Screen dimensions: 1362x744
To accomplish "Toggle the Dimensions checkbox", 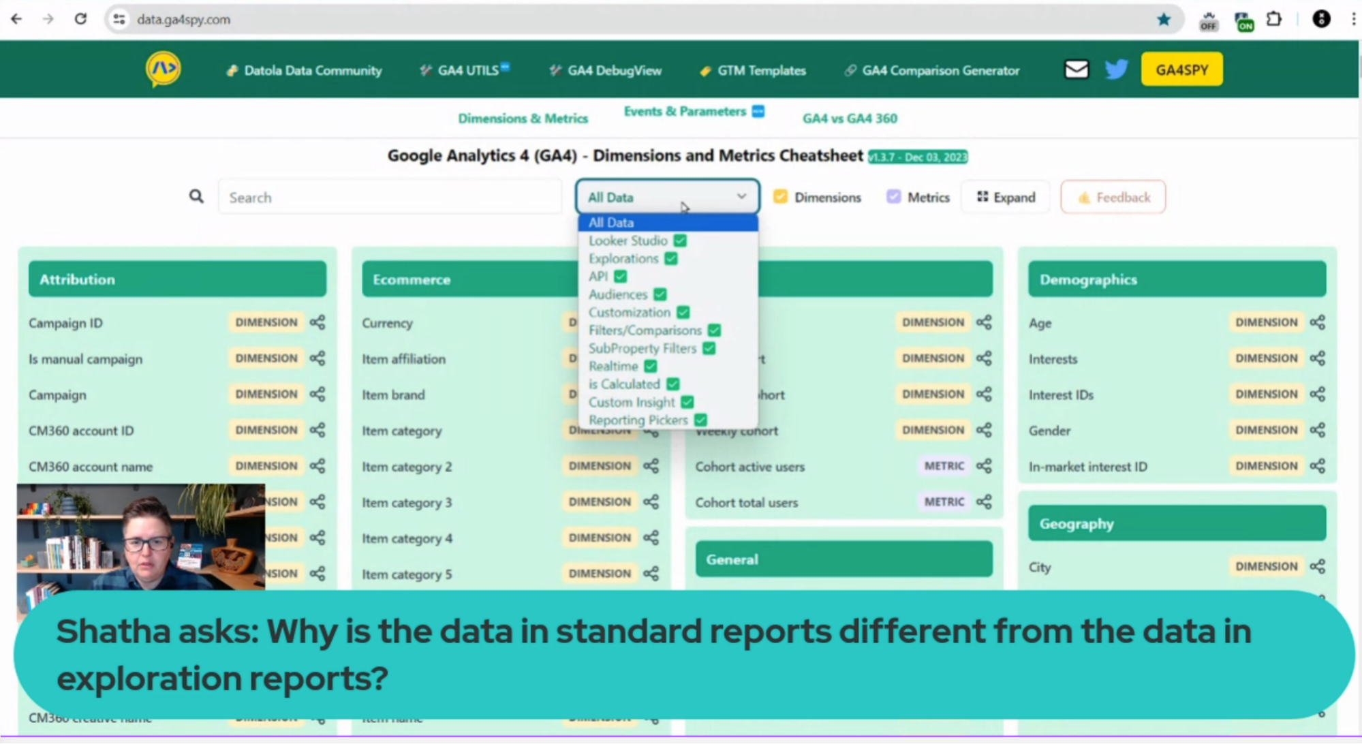I will point(780,197).
